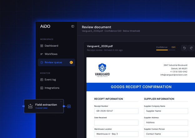
Task: Click the orange Review queue count badge
Action: click(x=71, y=62)
